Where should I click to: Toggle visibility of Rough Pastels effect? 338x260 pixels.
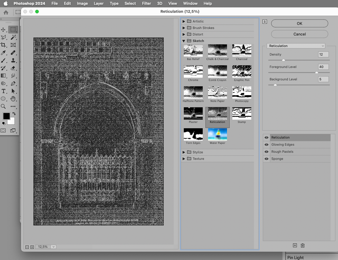267,152
